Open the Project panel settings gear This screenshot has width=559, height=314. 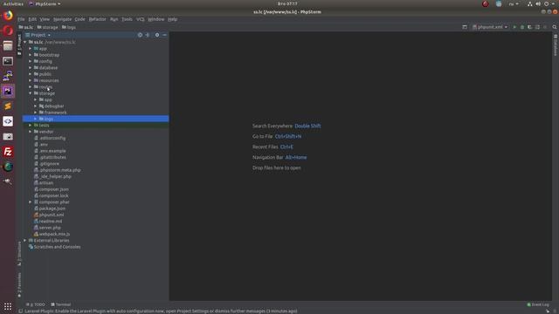(x=157, y=35)
